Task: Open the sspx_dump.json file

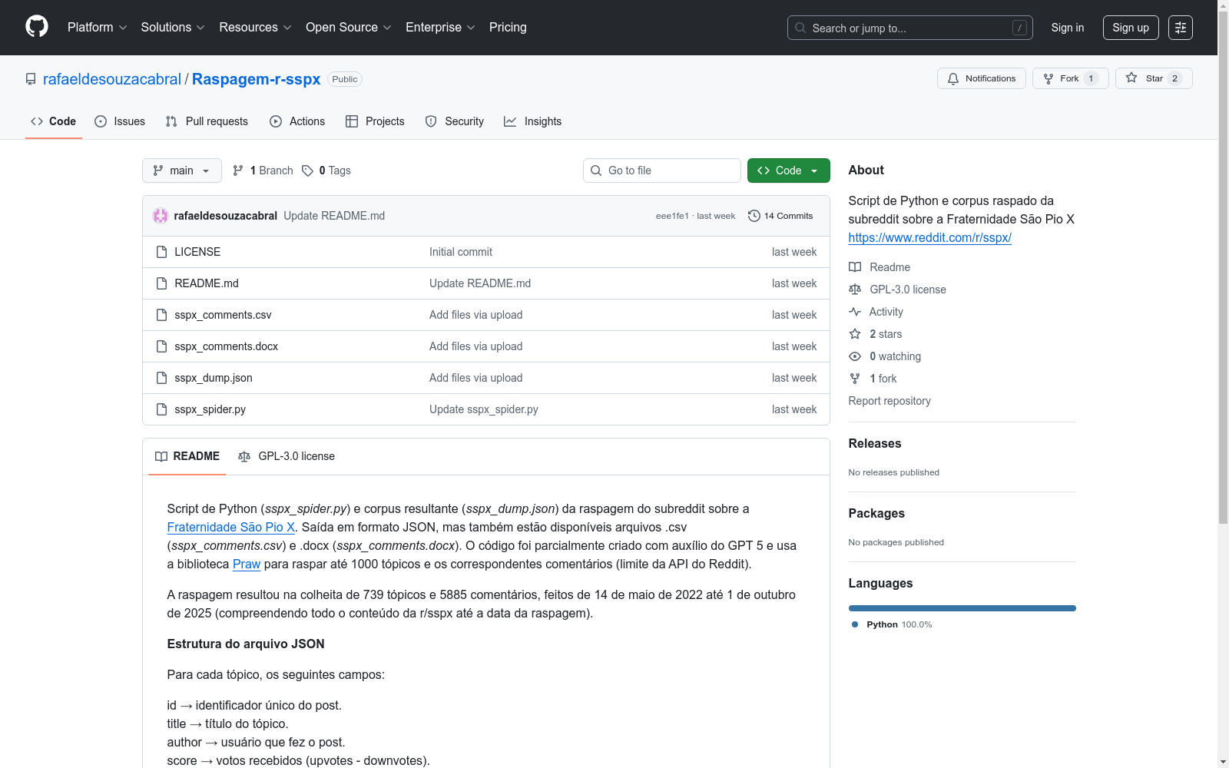Action: (214, 378)
